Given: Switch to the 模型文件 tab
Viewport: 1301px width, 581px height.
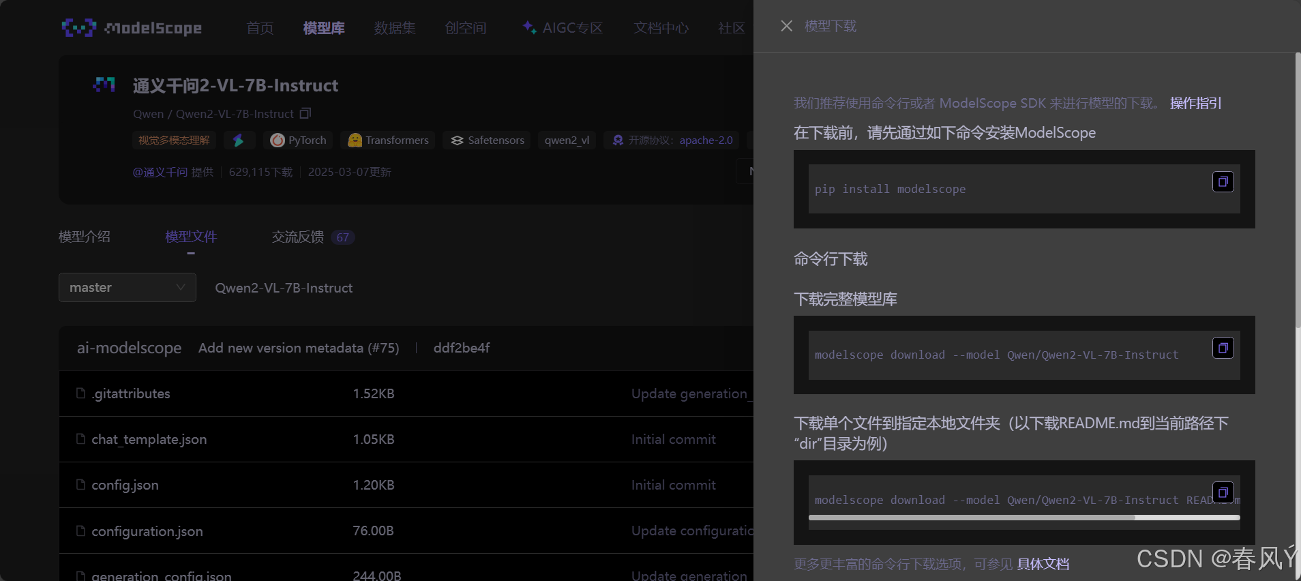Looking at the screenshot, I should 191,237.
